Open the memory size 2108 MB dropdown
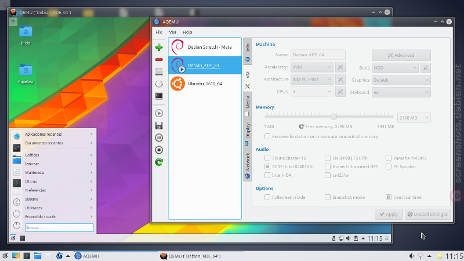 pyautogui.click(x=414, y=118)
